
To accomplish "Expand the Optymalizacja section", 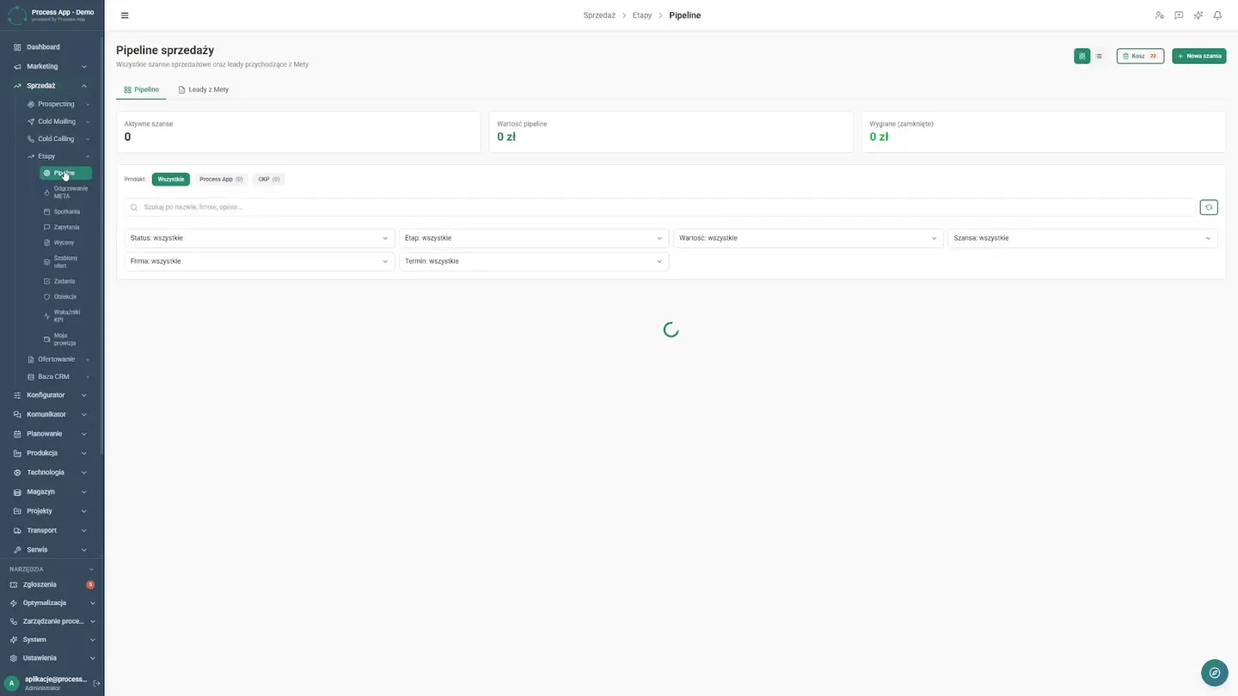I will tap(52, 603).
